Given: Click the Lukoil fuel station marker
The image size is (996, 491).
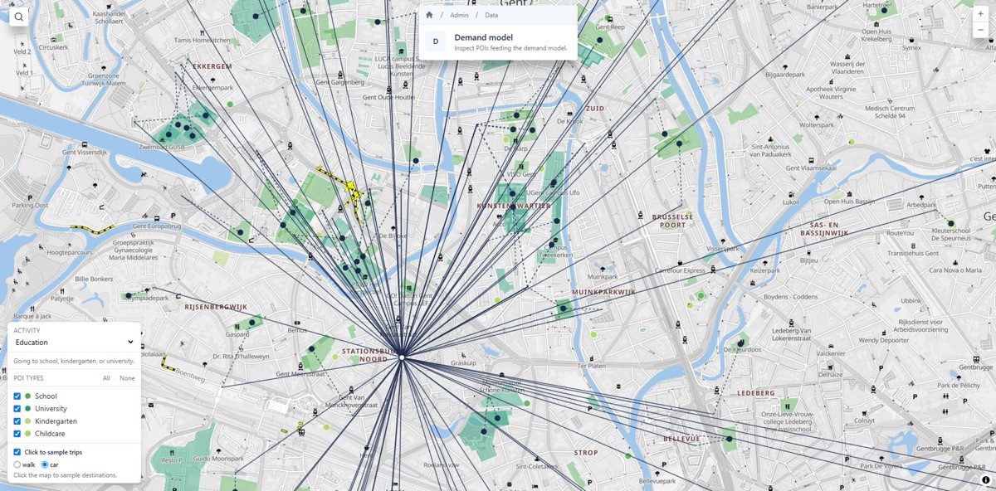Looking at the screenshot, I should 790,193.
